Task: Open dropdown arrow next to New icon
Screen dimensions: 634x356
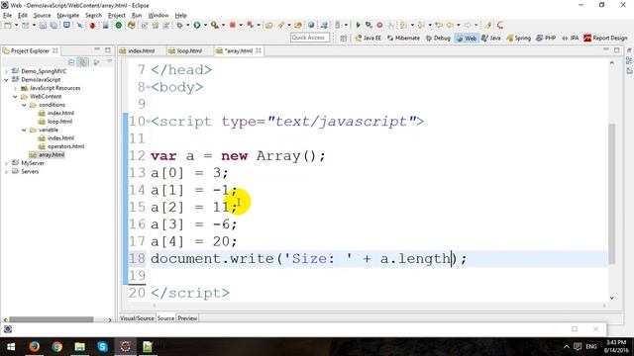Action: (x=16, y=26)
